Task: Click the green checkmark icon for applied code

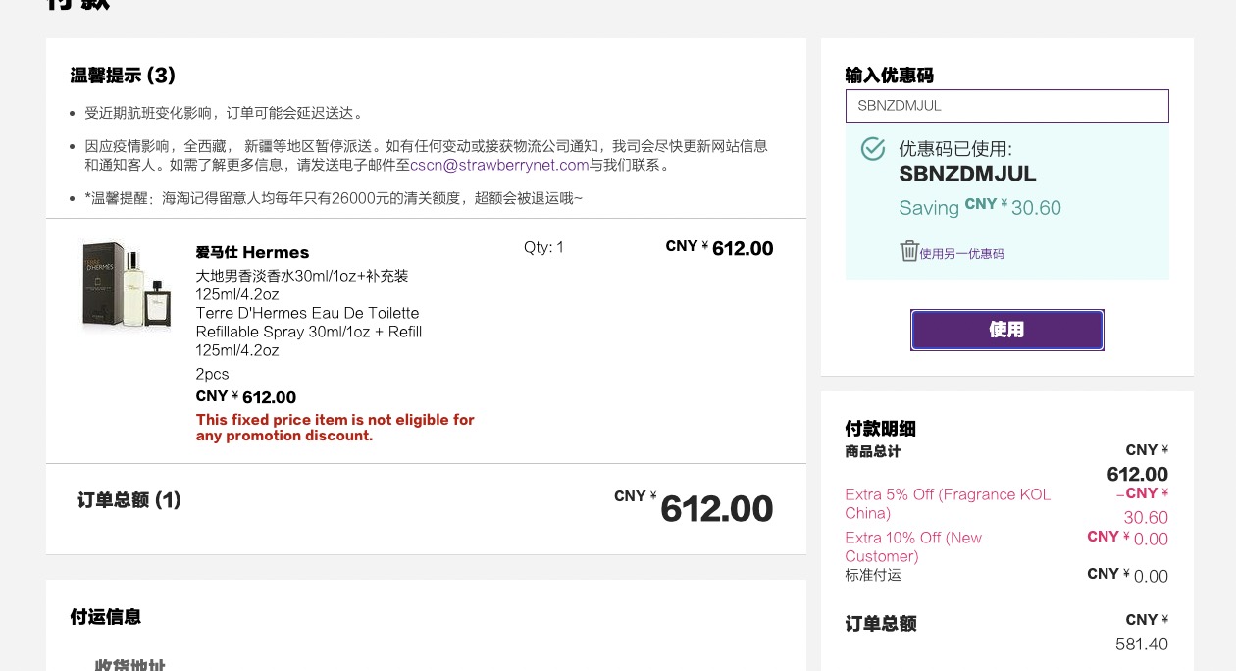Action: point(872,149)
